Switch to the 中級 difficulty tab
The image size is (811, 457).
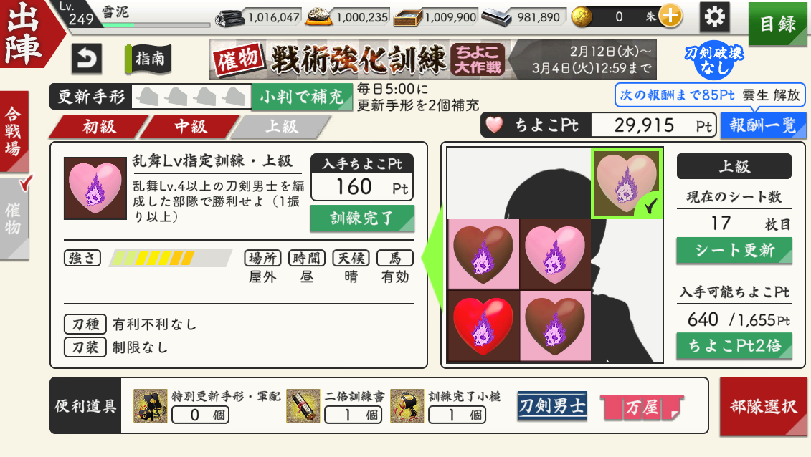190,127
